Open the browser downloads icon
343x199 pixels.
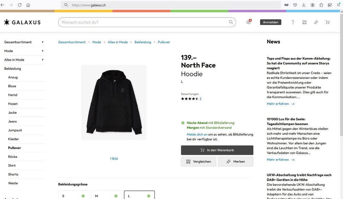[304, 5]
